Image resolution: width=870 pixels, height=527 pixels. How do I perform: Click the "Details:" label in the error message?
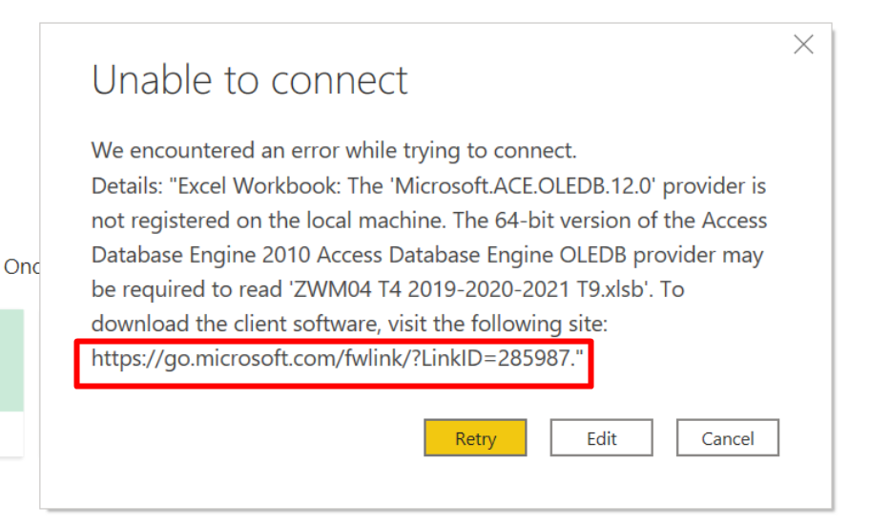point(127,185)
